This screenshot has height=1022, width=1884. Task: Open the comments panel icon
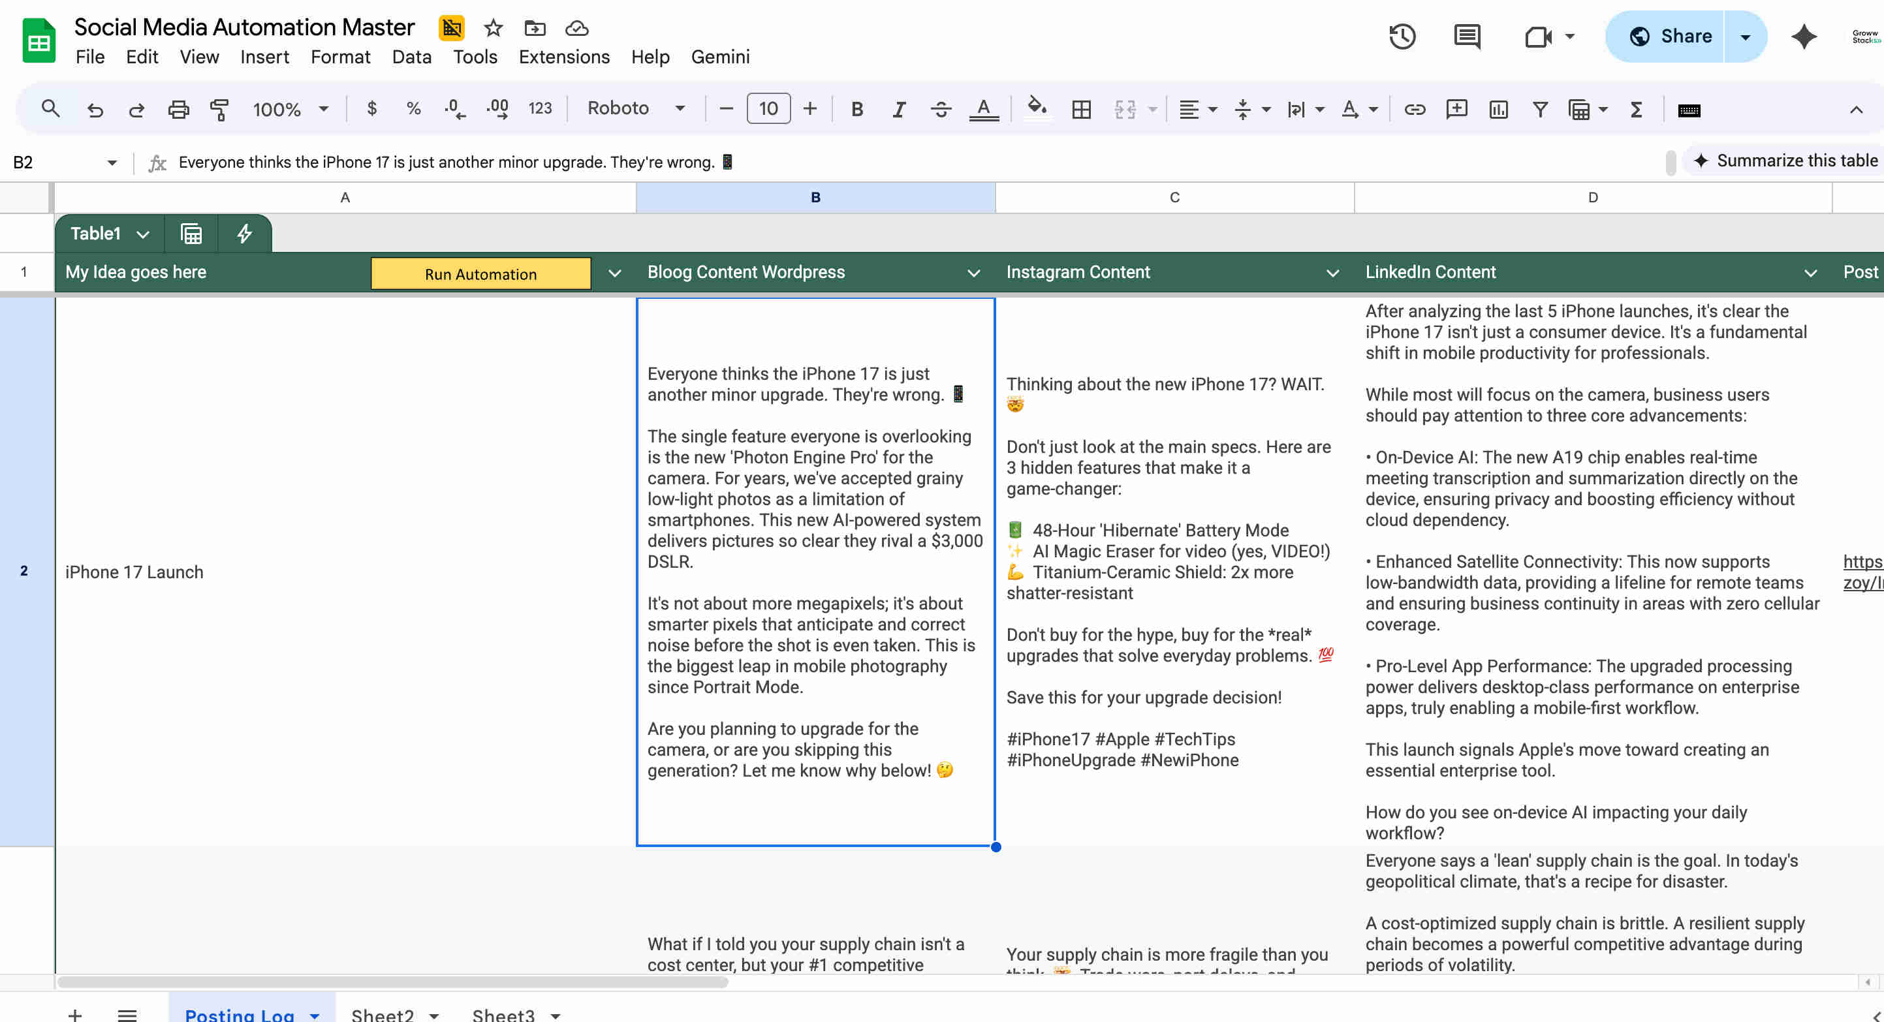[x=1467, y=36]
